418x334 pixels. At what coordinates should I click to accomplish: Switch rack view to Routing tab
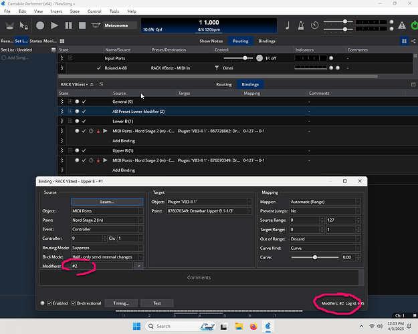[x=223, y=84]
